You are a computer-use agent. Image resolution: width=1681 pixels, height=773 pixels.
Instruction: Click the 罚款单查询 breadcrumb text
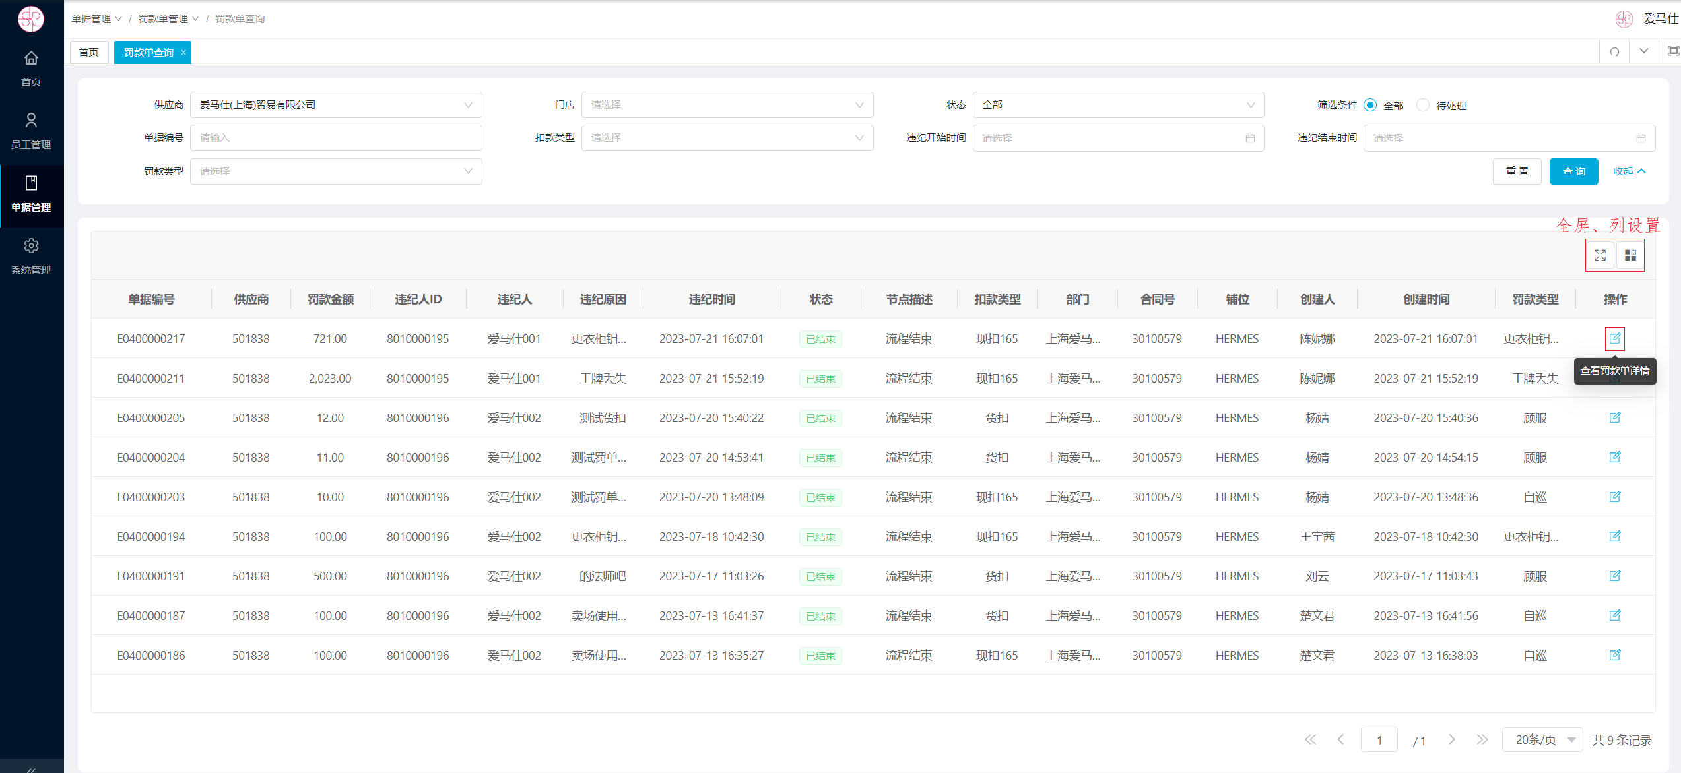click(x=240, y=19)
